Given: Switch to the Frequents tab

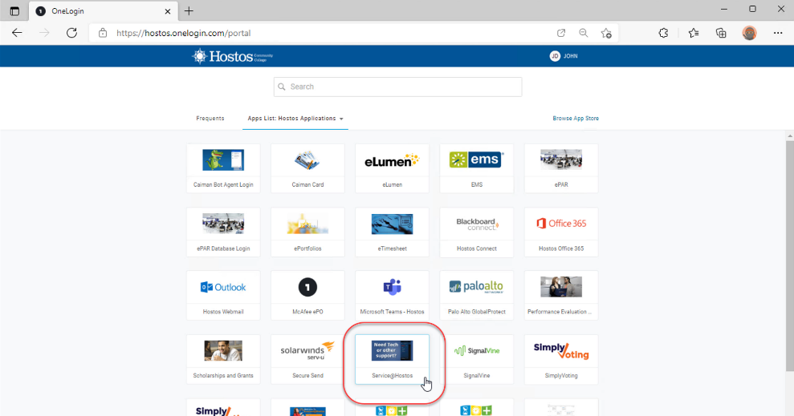Looking at the screenshot, I should (x=210, y=119).
